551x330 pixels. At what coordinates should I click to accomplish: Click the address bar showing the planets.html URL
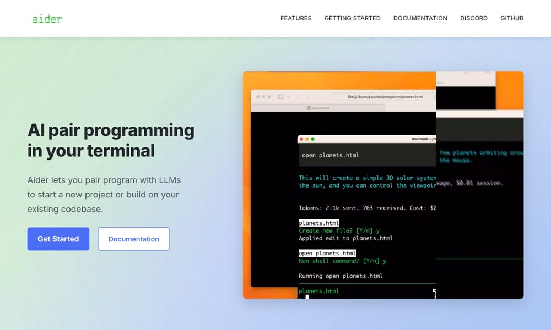click(x=386, y=96)
